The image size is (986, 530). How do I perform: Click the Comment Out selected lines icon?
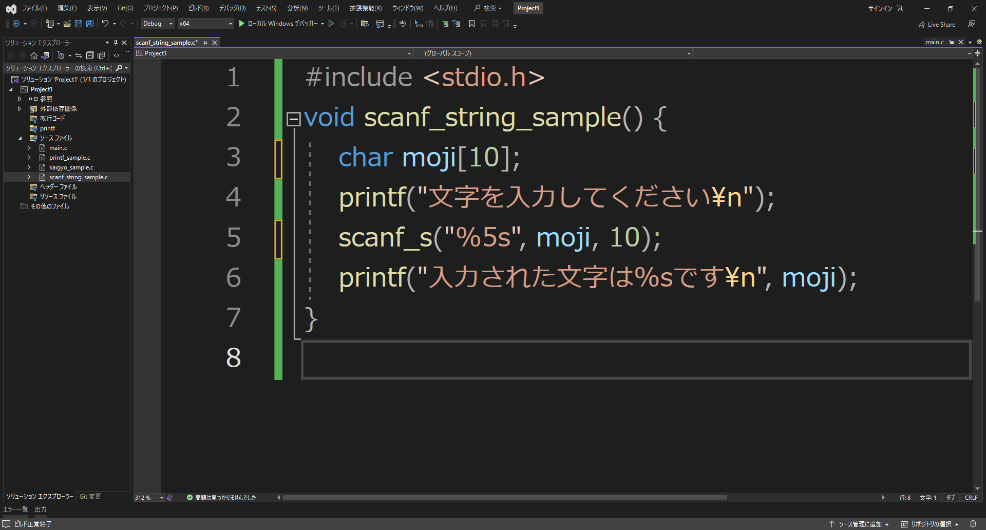445,24
